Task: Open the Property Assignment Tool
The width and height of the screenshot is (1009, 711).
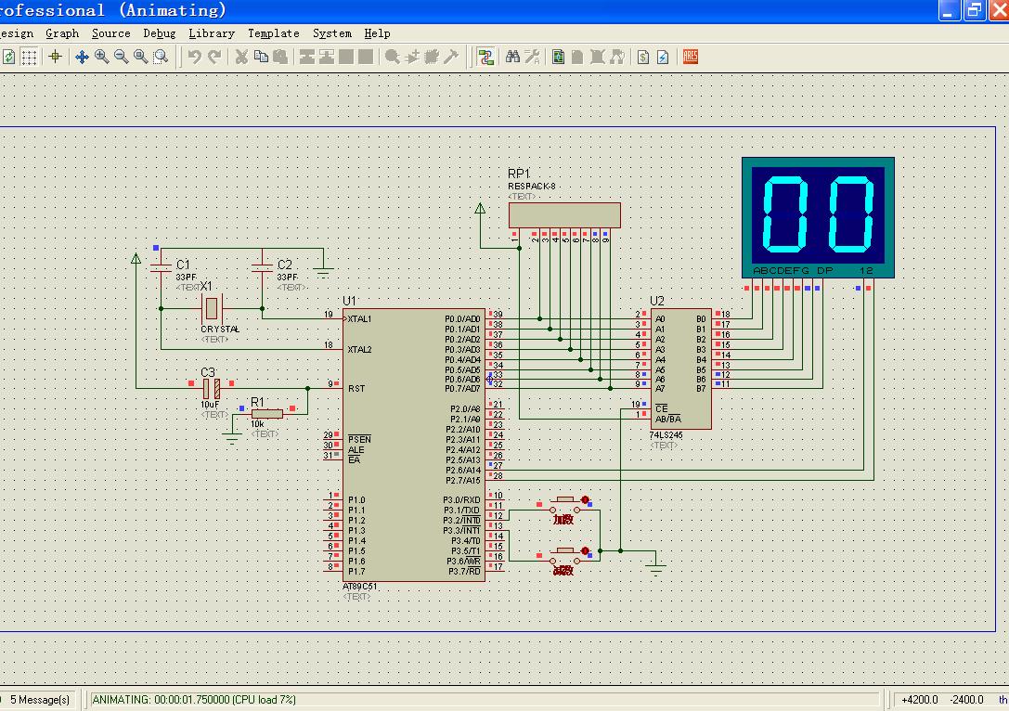Action: [532, 57]
